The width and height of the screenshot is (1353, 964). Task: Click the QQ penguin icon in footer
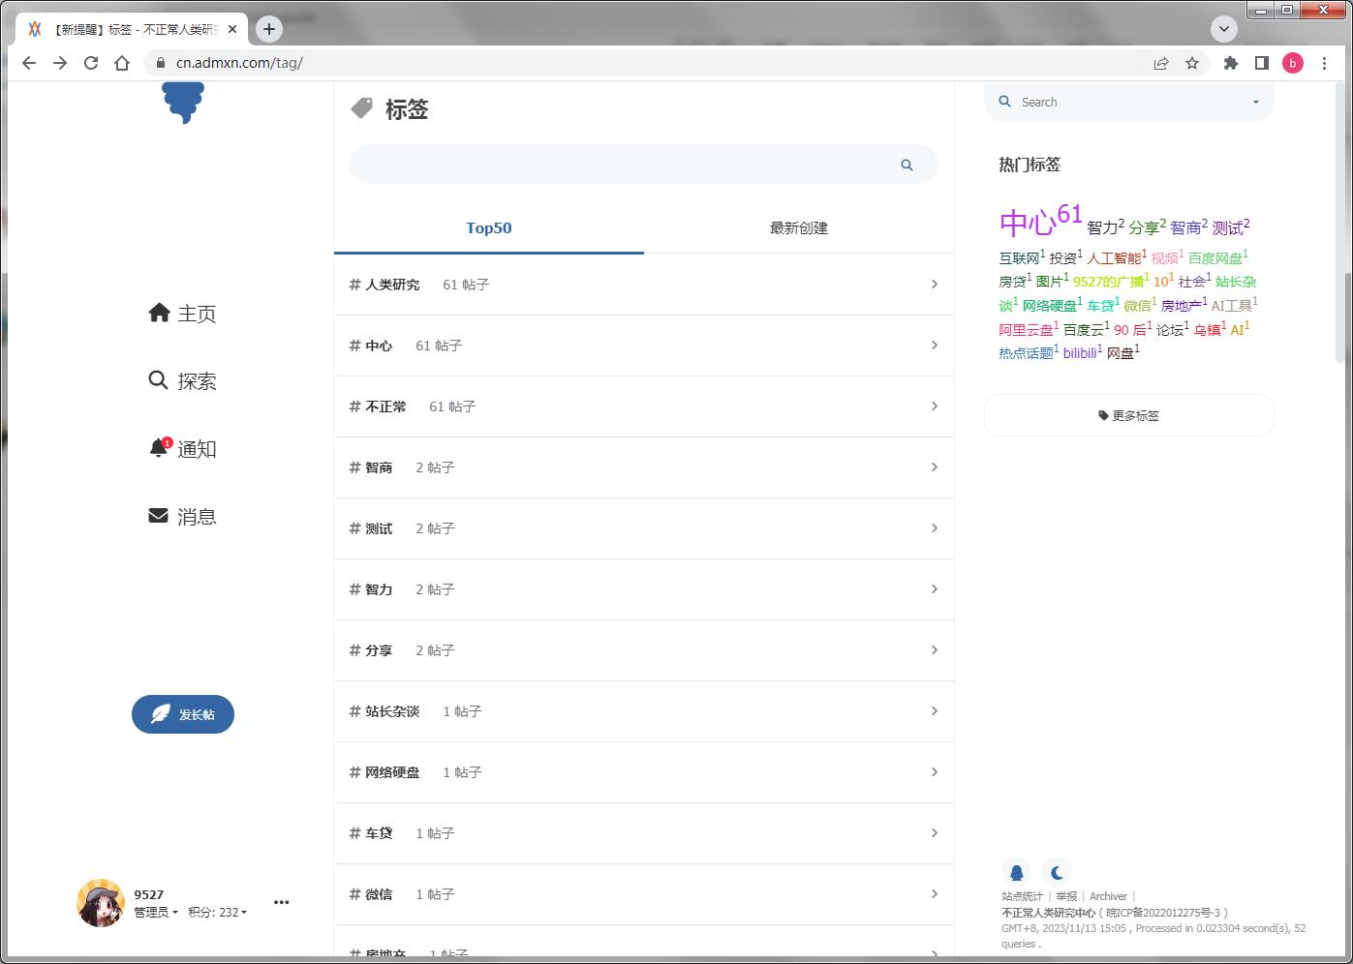[1016, 872]
